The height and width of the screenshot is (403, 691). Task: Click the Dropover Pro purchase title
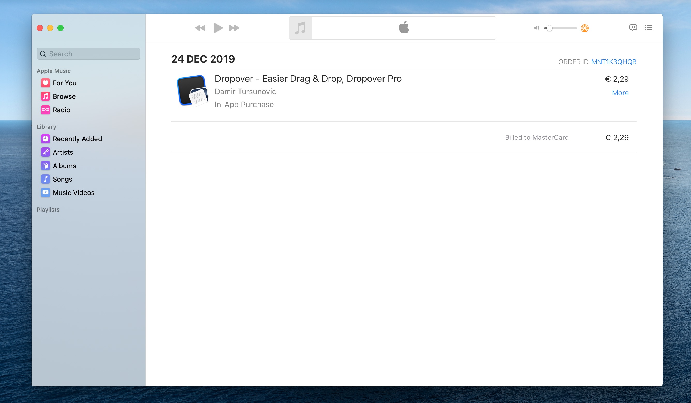(308, 79)
